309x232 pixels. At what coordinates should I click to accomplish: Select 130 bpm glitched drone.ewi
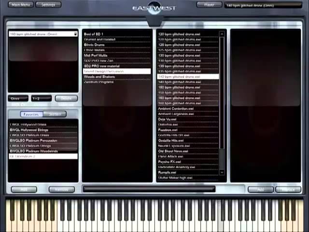(188, 55)
